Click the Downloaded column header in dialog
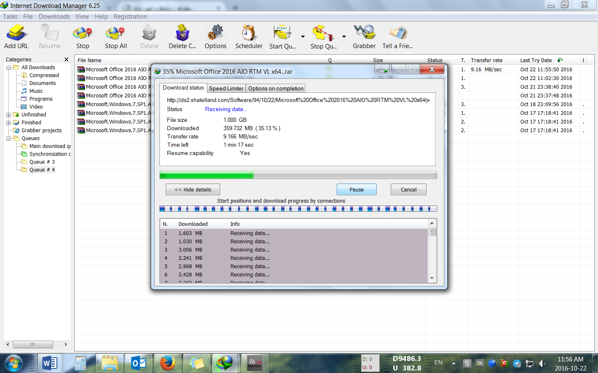 point(201,224)
